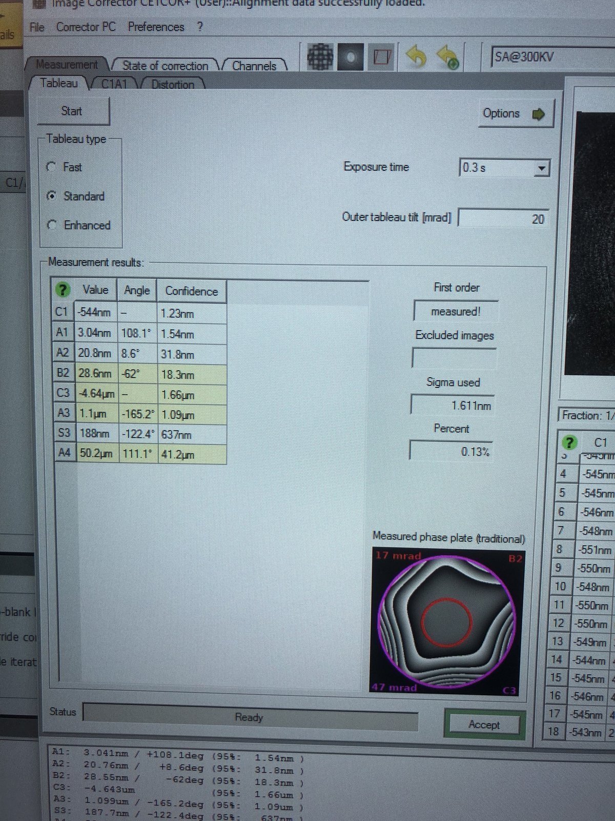
Task: Click the A4 angle 111.1° cell
Action: click(x=137, y=454)
